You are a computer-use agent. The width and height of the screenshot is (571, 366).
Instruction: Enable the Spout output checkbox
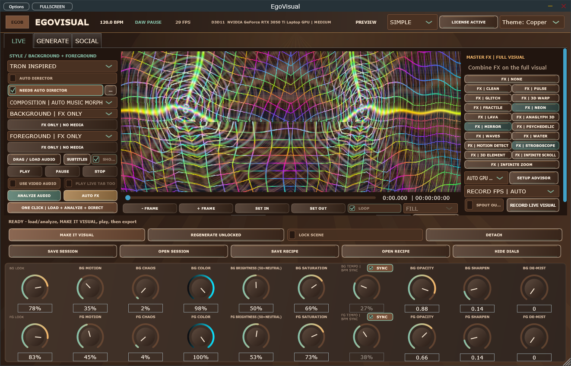(470, 205)
